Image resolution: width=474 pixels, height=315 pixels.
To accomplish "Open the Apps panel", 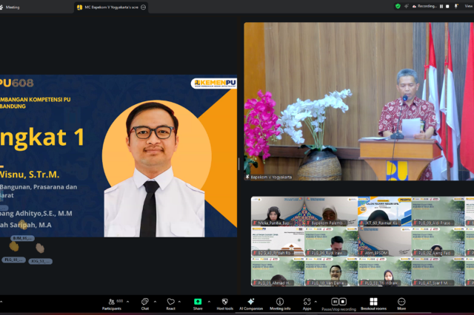I will (307, 302).
